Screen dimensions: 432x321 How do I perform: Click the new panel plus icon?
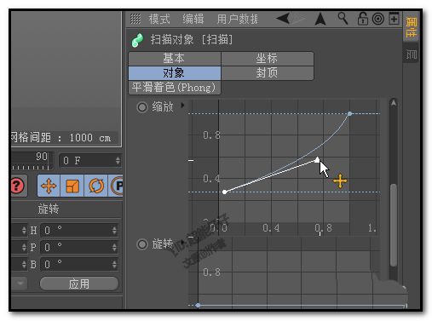(394, 19)
